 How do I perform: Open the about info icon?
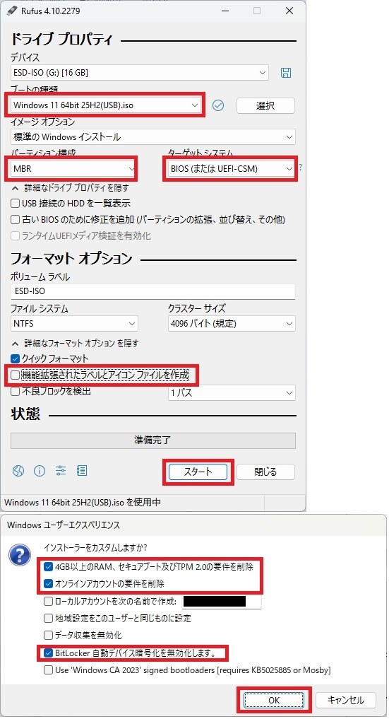point(40,470)
